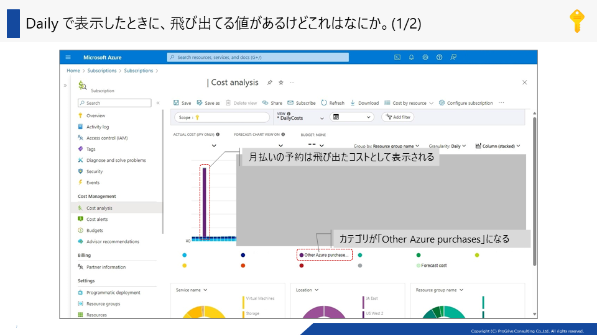Click the global search resources box
The image size is (597, 335).
click(x=257, y=57)
